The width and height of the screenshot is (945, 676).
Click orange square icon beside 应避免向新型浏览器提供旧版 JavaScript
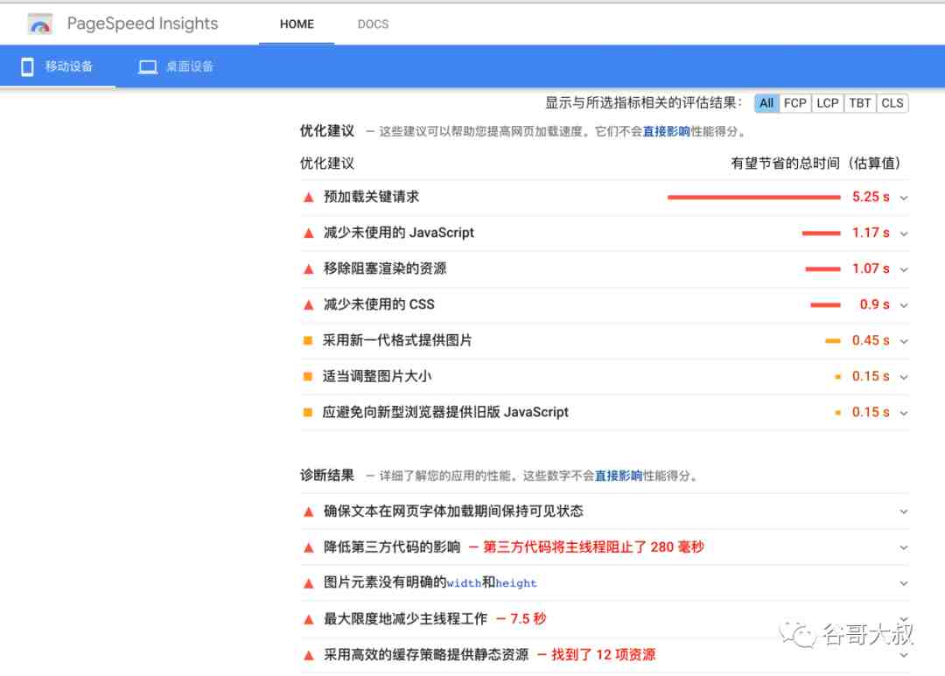(308, 412)
